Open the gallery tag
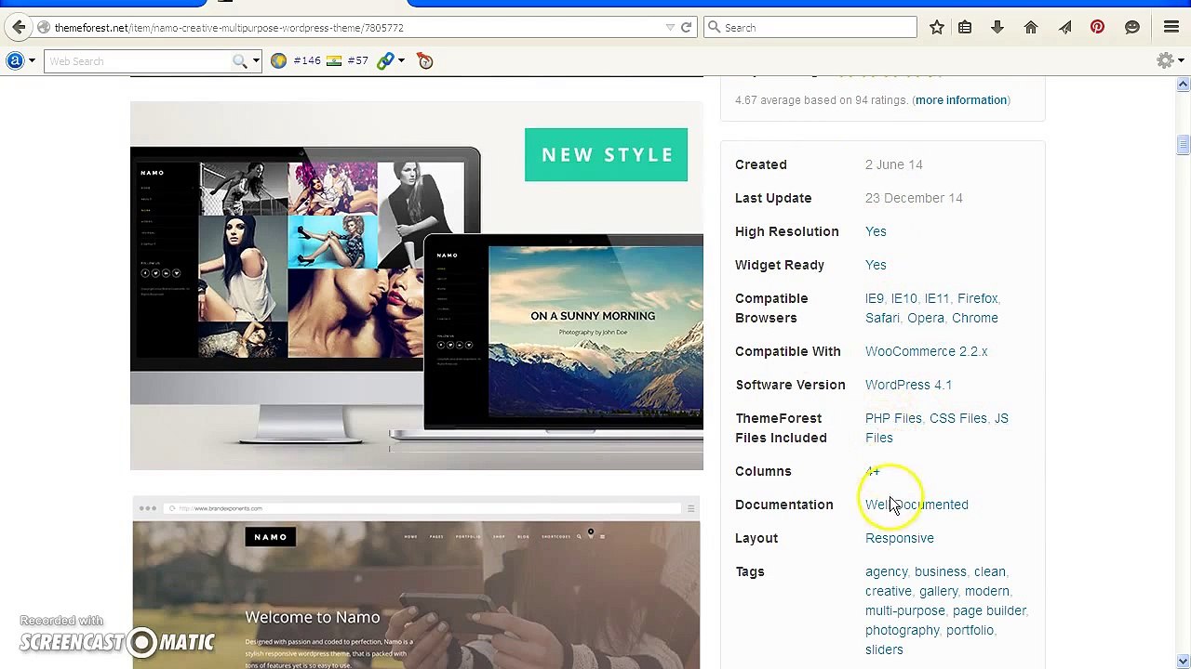 pyautogui.click(x=938, y=591)
